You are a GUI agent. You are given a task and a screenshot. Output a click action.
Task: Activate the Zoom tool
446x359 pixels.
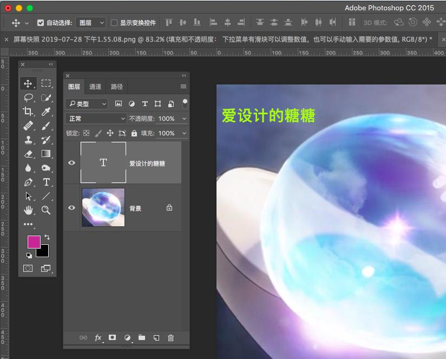[47, 210]
